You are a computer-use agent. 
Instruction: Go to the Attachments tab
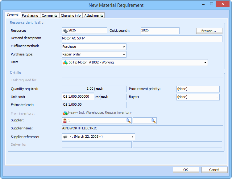point(94,15)
